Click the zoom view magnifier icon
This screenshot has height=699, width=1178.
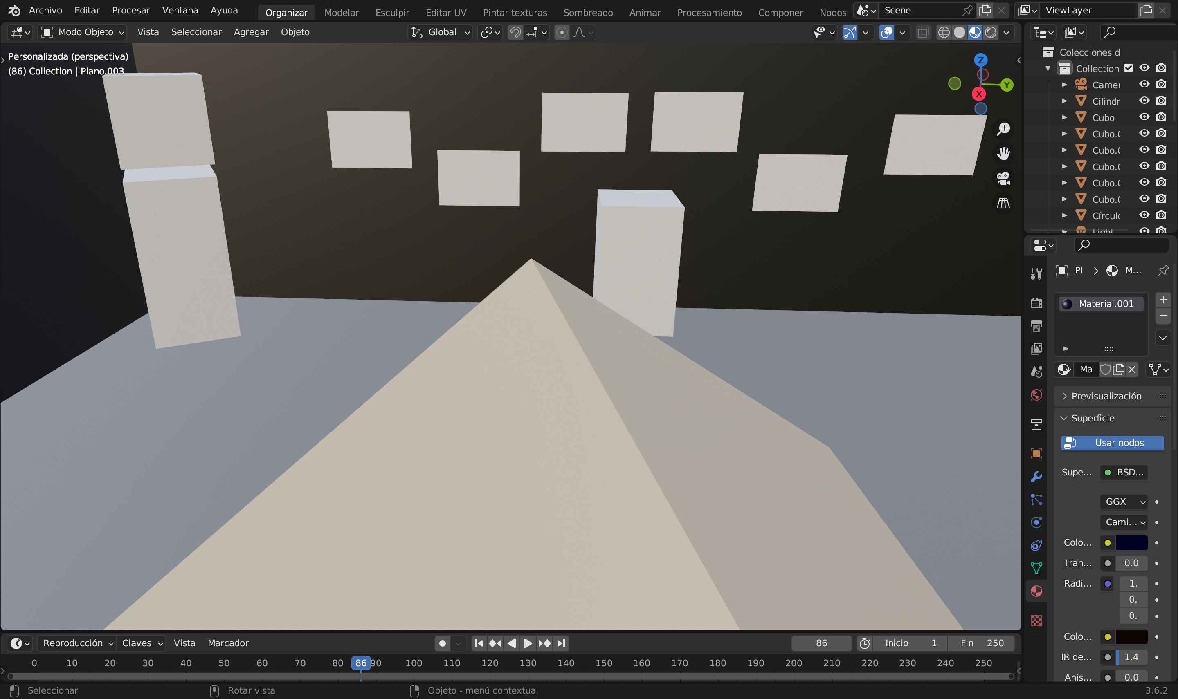[1003, 129]
